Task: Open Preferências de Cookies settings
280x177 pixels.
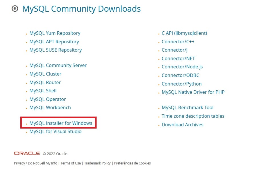Action: (132, 163)
